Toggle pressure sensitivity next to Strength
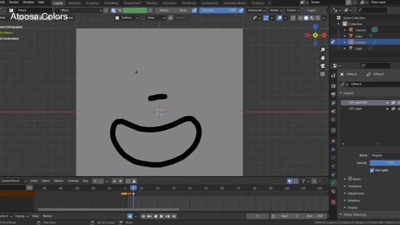400x225 pixels. [x=241, y=10]
